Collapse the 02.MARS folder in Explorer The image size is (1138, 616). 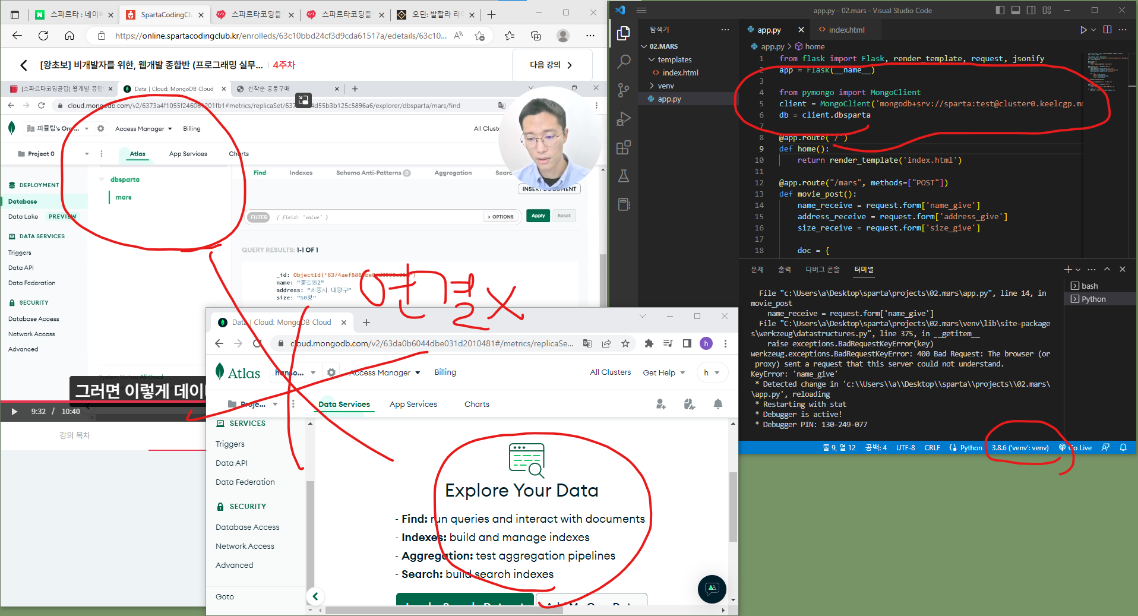pyautogui.click(x=644, y=46)
